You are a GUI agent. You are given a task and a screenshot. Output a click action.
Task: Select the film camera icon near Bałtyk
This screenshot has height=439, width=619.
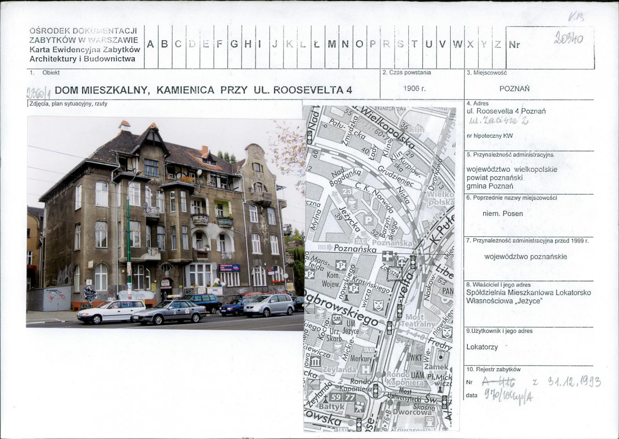(359, 407)
